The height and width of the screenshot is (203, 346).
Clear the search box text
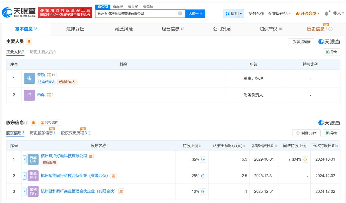tap(180, 13)
